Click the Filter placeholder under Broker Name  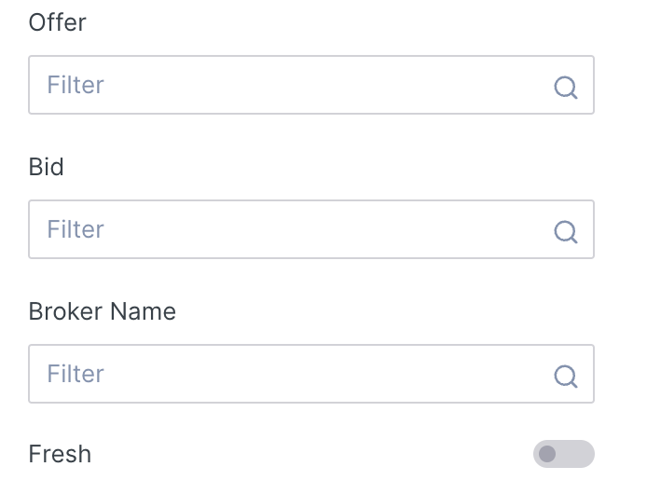coord(76,374)
